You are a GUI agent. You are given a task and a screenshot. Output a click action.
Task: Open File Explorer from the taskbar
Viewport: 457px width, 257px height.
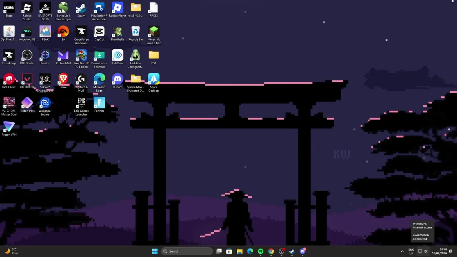coord(240,251)
